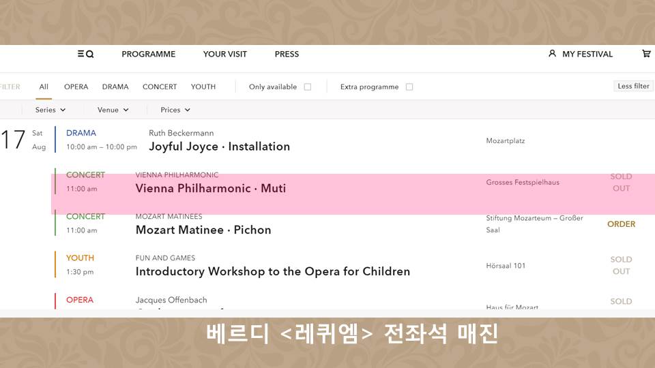Click the MOZART MATINEES series label

pyautogui.click(x=169, y=217)
